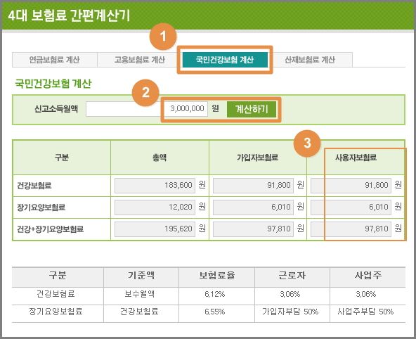This screenshot has height=339, width=416.
Task: Select 장기요양보험료 사용자보험료 field 6,010
Action: click(x=351, y=207)
